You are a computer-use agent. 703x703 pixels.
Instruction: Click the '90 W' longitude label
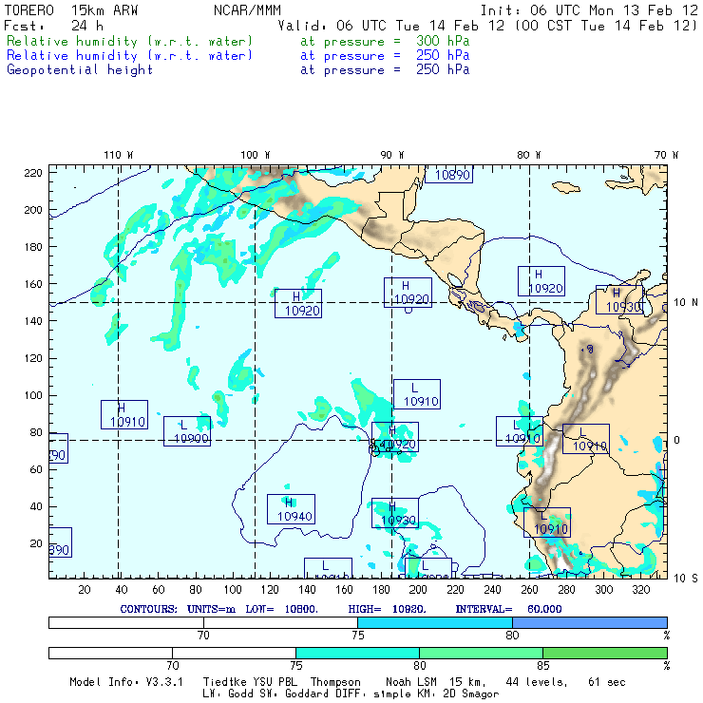[x=391, y=155]
